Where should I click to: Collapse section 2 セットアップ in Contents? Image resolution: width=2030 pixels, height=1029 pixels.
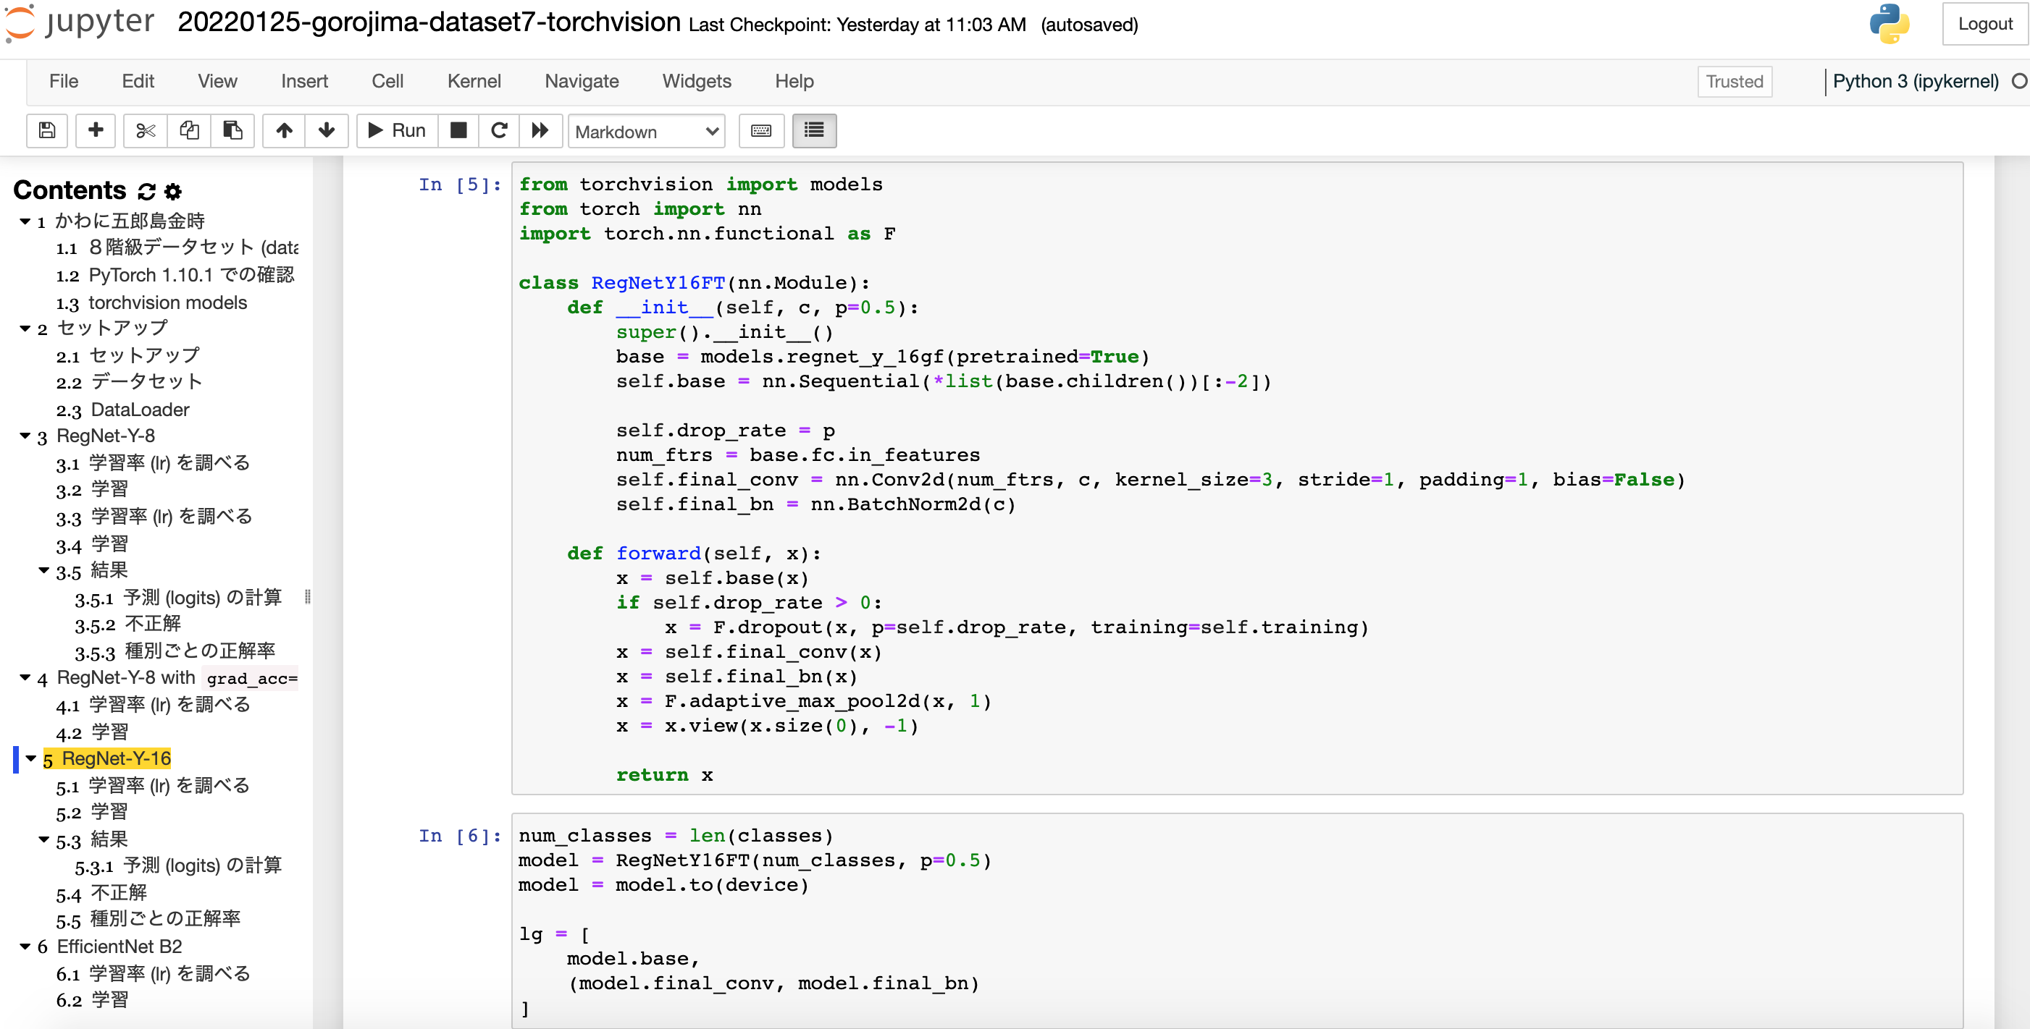coord(25,329)
